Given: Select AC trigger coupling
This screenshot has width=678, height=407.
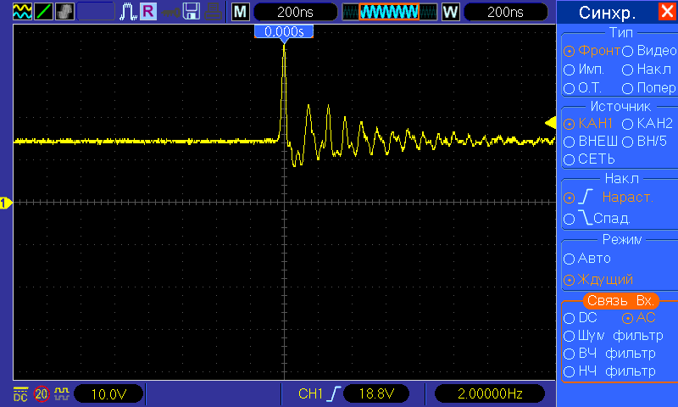Looking at the screenshot, I should (x=639, y=318).
